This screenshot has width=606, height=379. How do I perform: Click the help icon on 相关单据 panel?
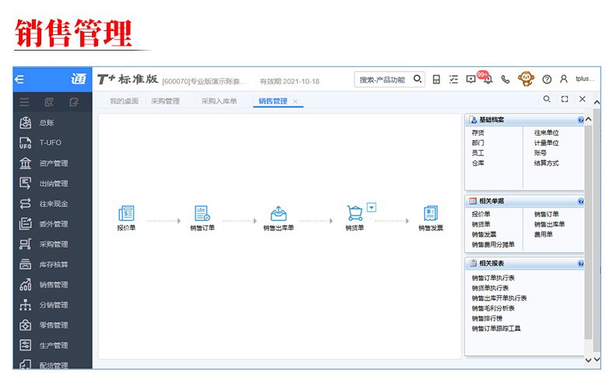[x=580, y=201]
